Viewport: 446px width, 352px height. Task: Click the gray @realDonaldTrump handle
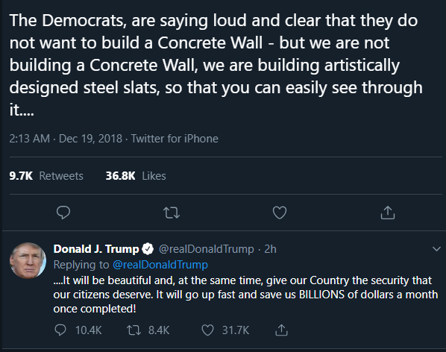pos(206,249)
